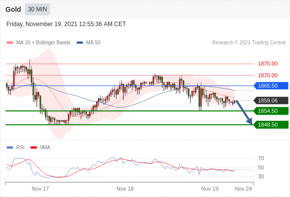Click the 1848.50 support target tag
Viewport: 290px width, 197px height.
pyautogui.click(x=271, y=125)
